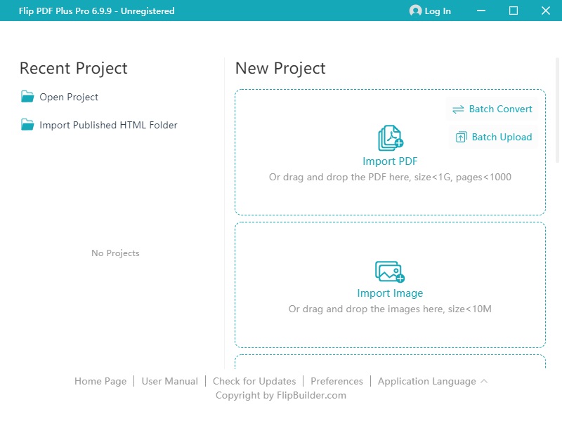The width and height of the screenshot is (562, 421).
Task: Open the Home Page link
Action: [x=100, y=381]
